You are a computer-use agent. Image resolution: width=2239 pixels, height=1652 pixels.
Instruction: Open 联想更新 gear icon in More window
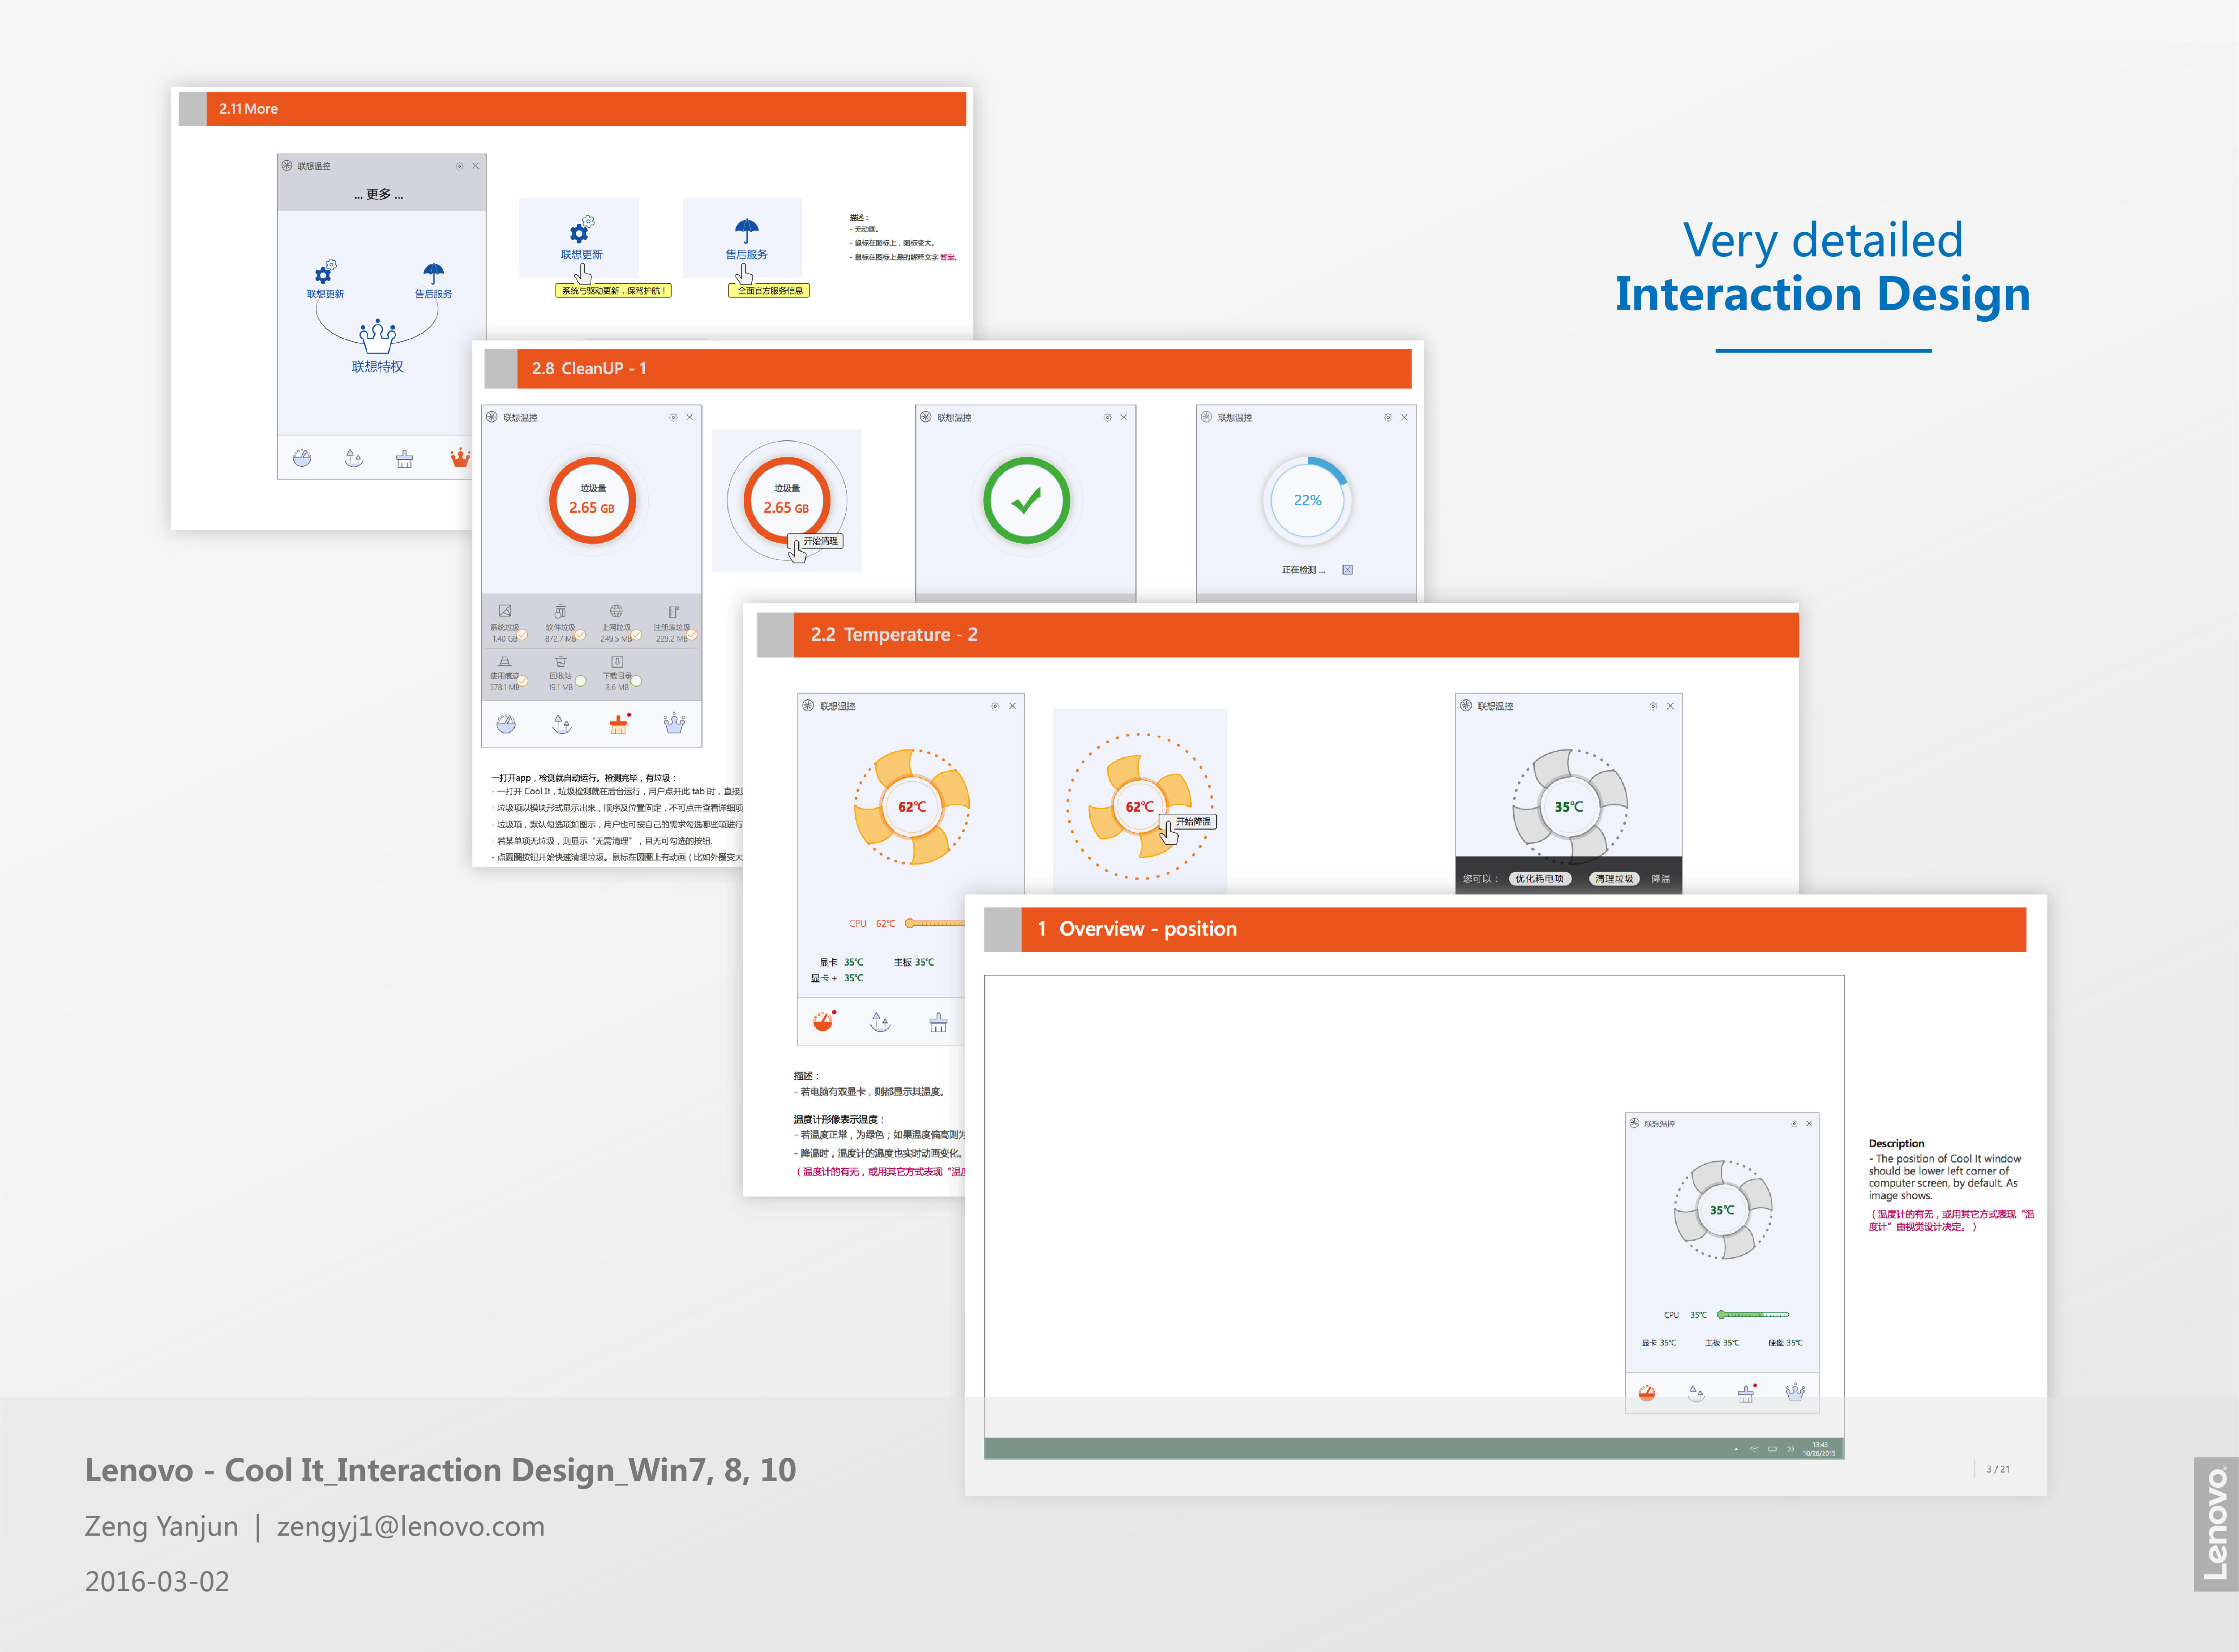click(x=325, y=272)
